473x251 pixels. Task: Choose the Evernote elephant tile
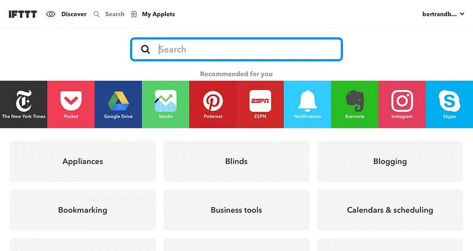tap(355, 105)
